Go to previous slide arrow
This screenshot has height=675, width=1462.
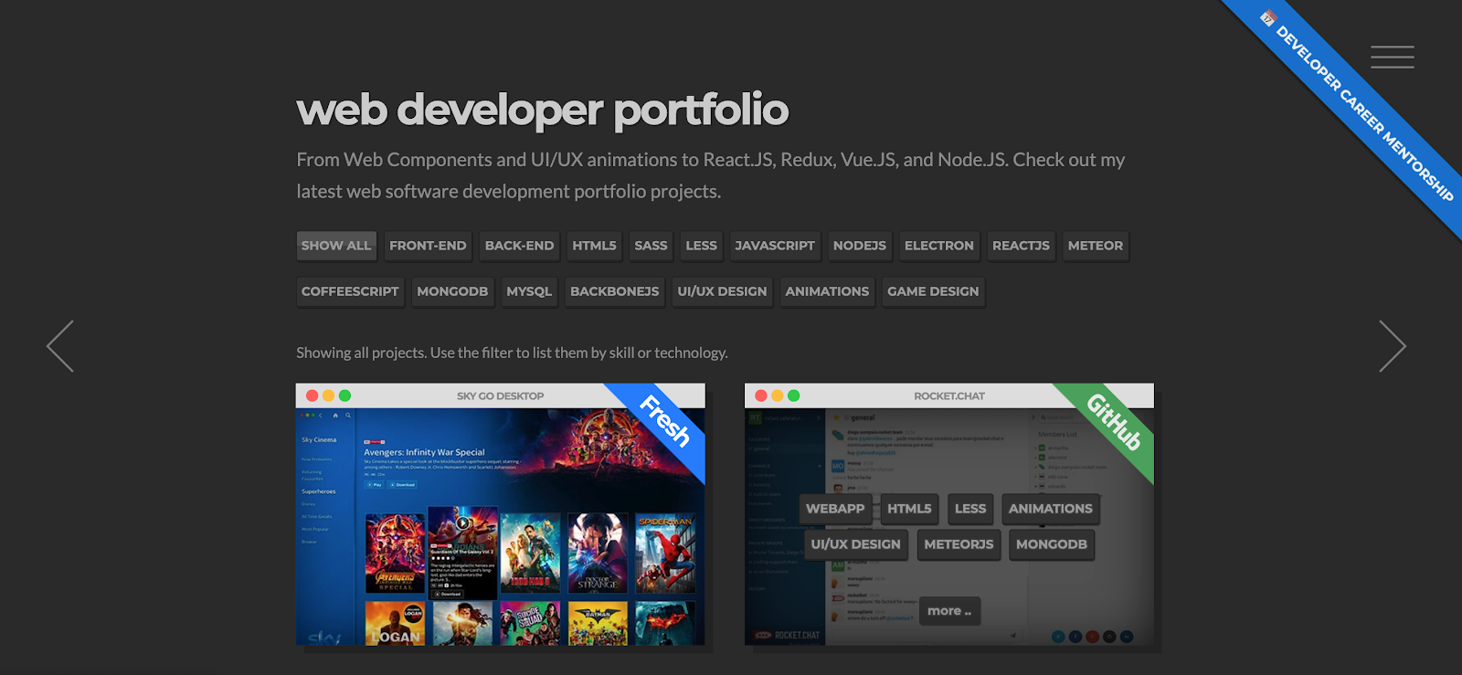click(x=60, y=346)
